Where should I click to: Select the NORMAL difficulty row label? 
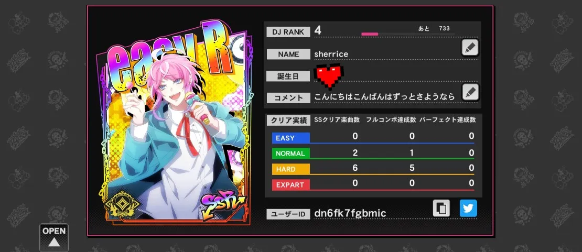[290, 154]
